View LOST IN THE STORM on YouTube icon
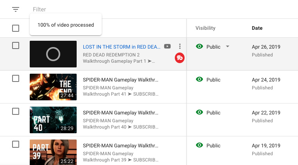 [167, 47]
